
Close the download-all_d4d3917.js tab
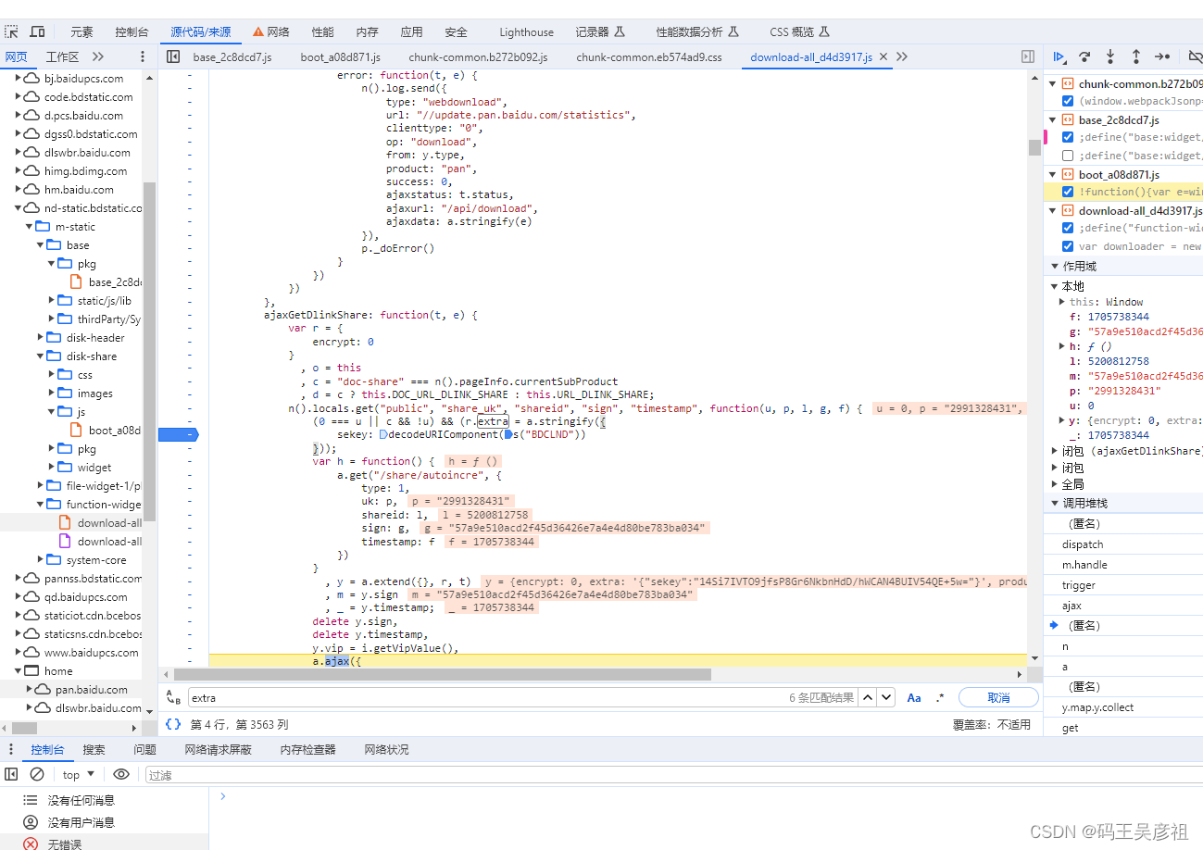[x=883, y=56]
